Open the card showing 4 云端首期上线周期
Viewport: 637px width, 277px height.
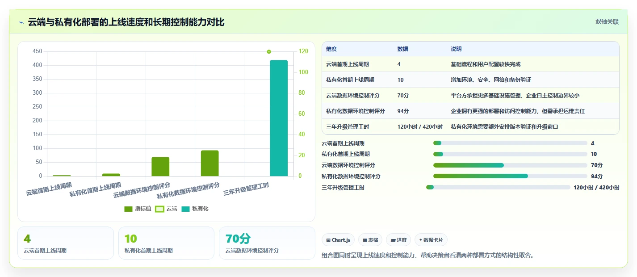point(66,243)
